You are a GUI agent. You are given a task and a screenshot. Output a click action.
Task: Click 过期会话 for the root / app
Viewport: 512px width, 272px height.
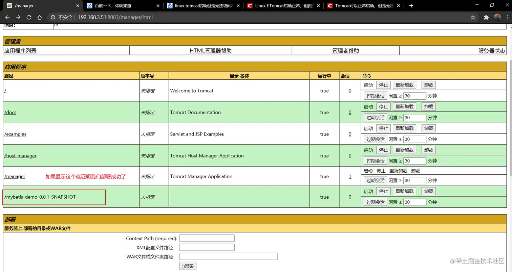pos(376,96)
